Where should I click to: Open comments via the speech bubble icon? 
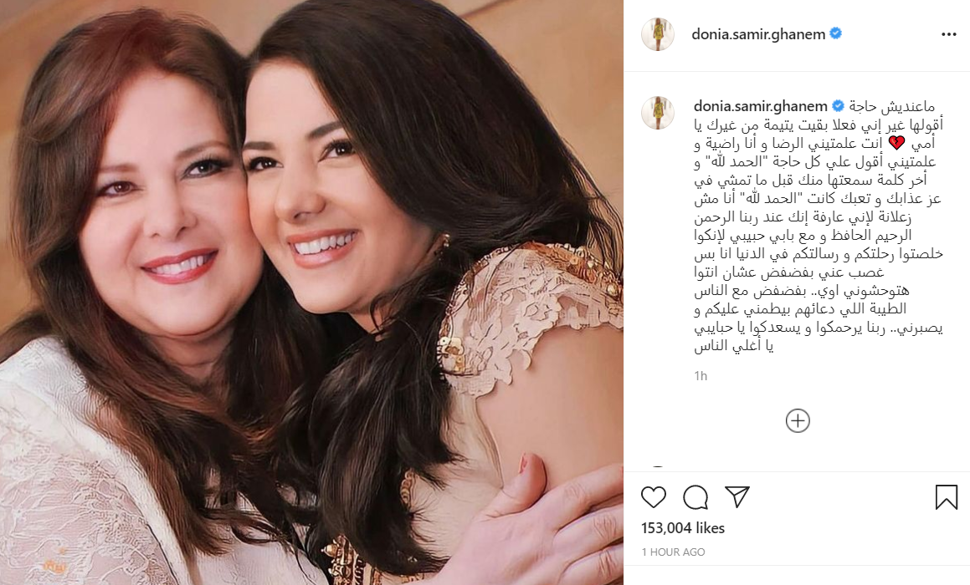coord(695,497)
